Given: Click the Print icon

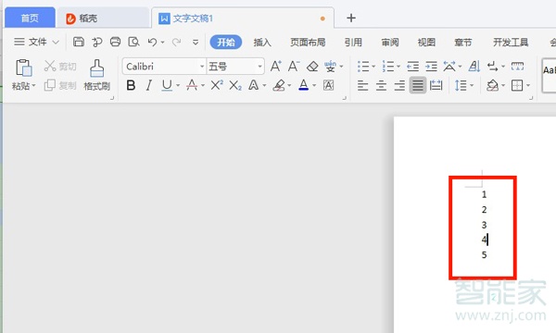Looking at the screenshot, I should click(115, 42).
